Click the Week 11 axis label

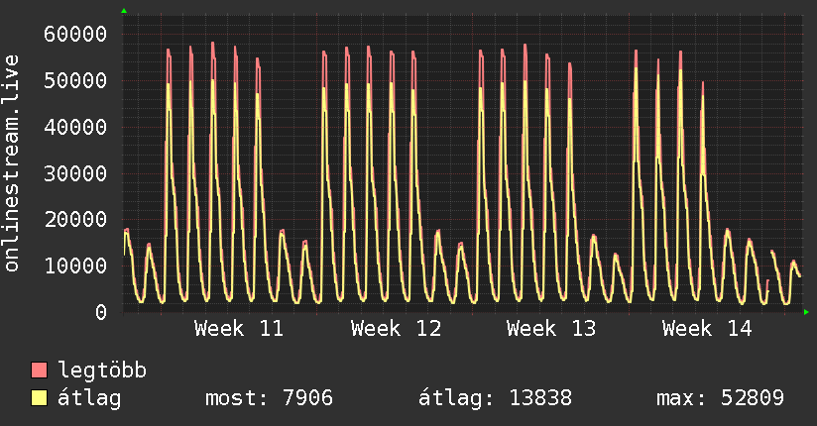pos(239,329)
